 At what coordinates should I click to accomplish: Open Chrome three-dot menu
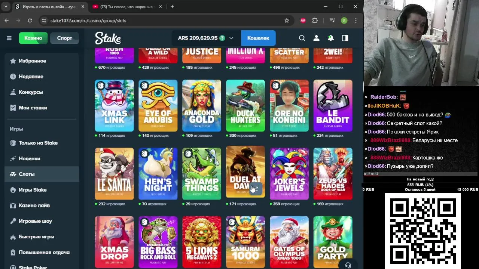tap(356, 21)
